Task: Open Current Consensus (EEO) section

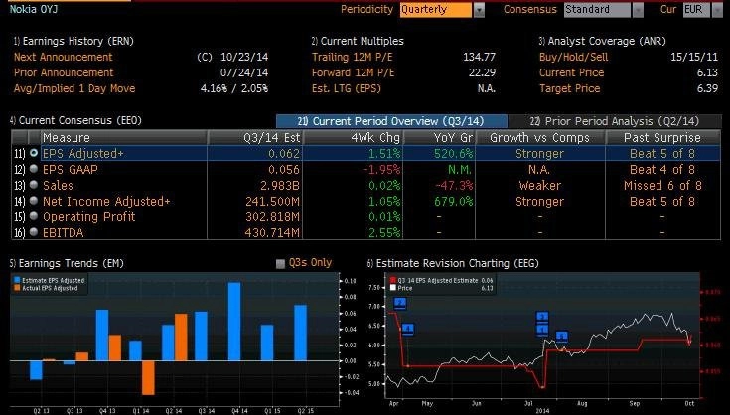Action: tap(75, 120)
